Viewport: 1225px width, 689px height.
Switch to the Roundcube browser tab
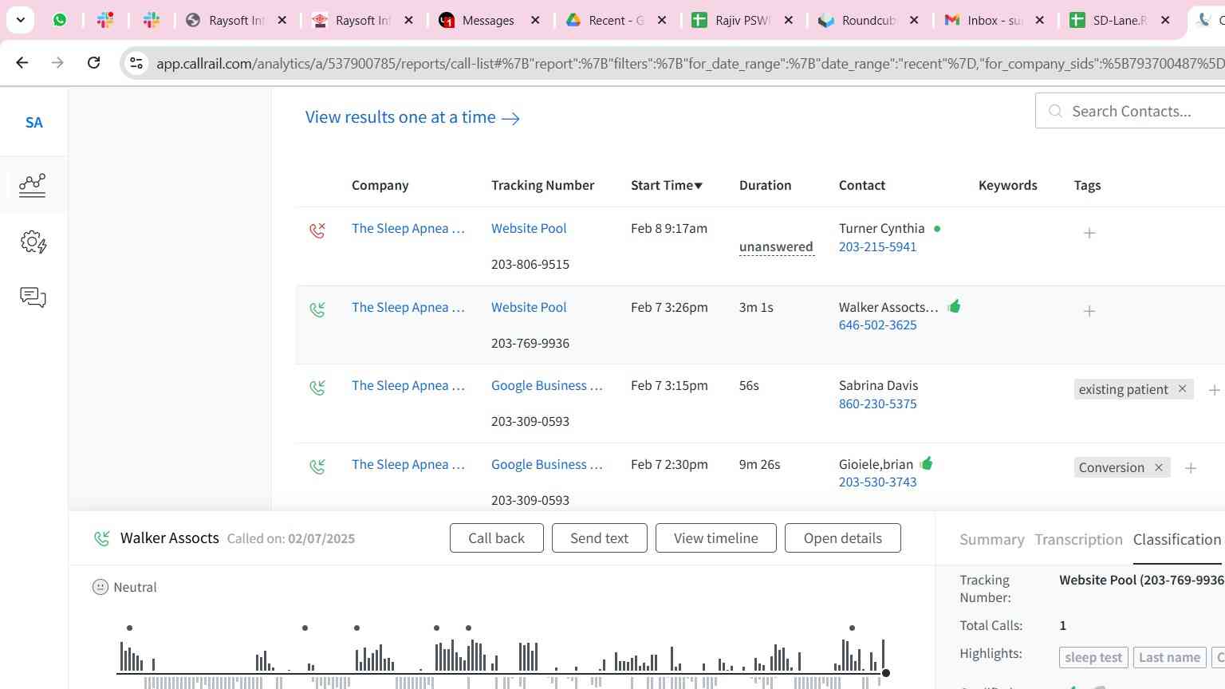coord(868,20)
